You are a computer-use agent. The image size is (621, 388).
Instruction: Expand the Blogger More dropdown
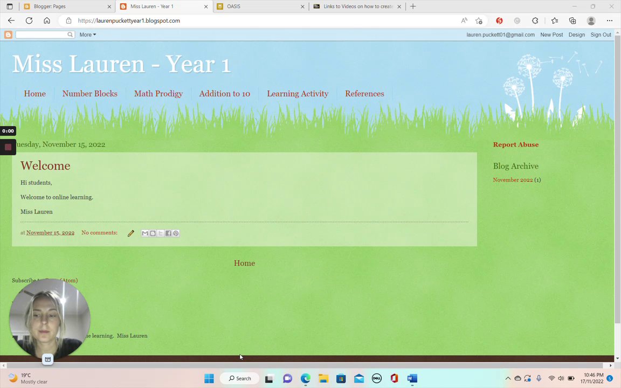click(87, 35)
